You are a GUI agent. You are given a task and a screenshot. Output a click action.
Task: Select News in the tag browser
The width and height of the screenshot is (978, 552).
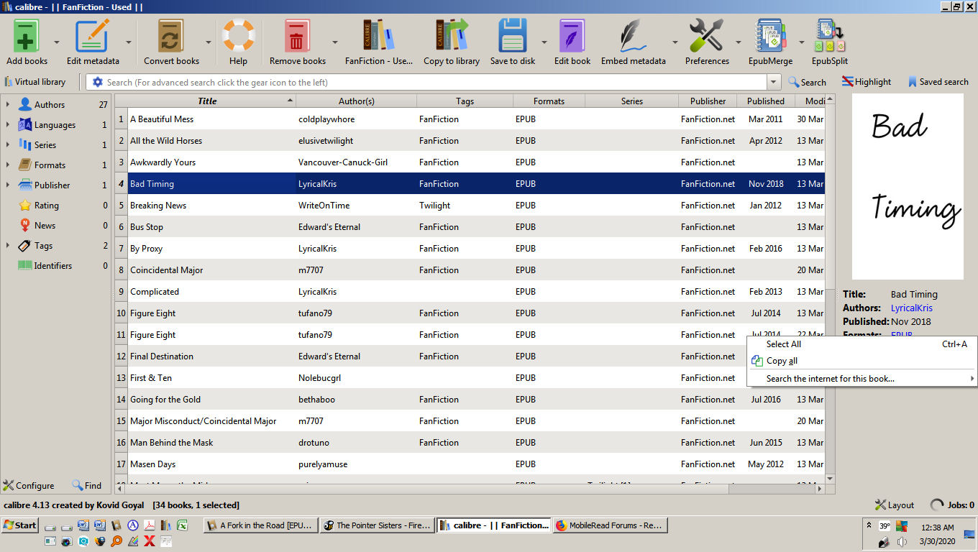tap(45, 226)
